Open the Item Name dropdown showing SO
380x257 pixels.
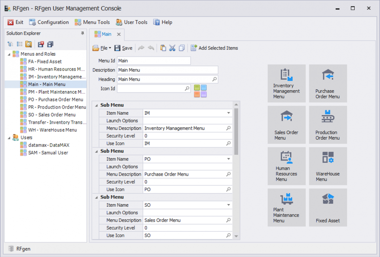pos(229,205)
